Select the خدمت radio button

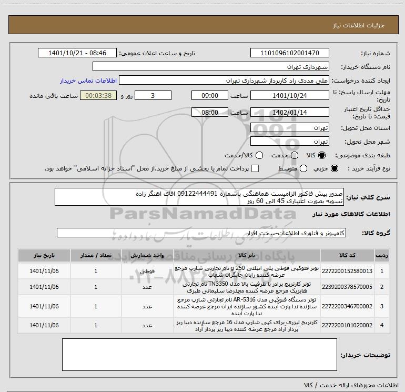(295, 155)
